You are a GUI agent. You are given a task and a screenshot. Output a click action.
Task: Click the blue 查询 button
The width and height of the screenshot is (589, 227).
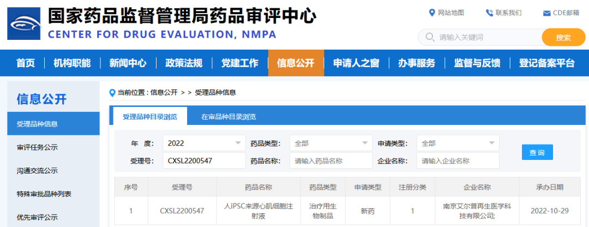537,152
